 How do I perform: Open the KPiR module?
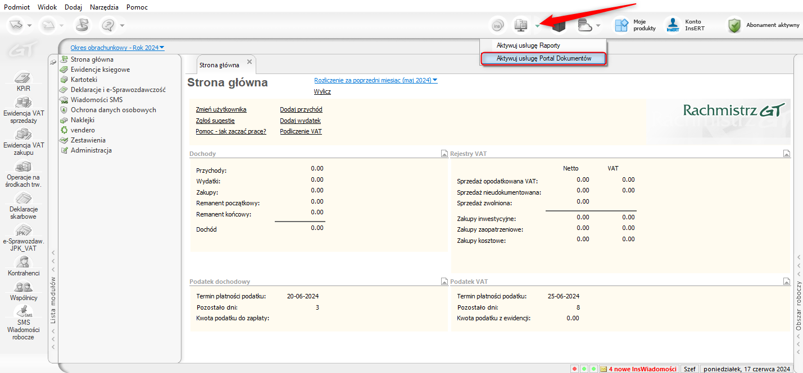pyautogui.click(x=24, y=82)
